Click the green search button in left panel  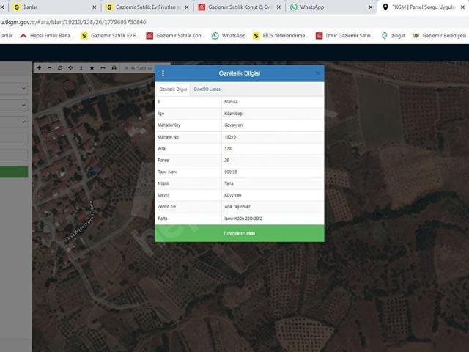click(x=14, y=172)
